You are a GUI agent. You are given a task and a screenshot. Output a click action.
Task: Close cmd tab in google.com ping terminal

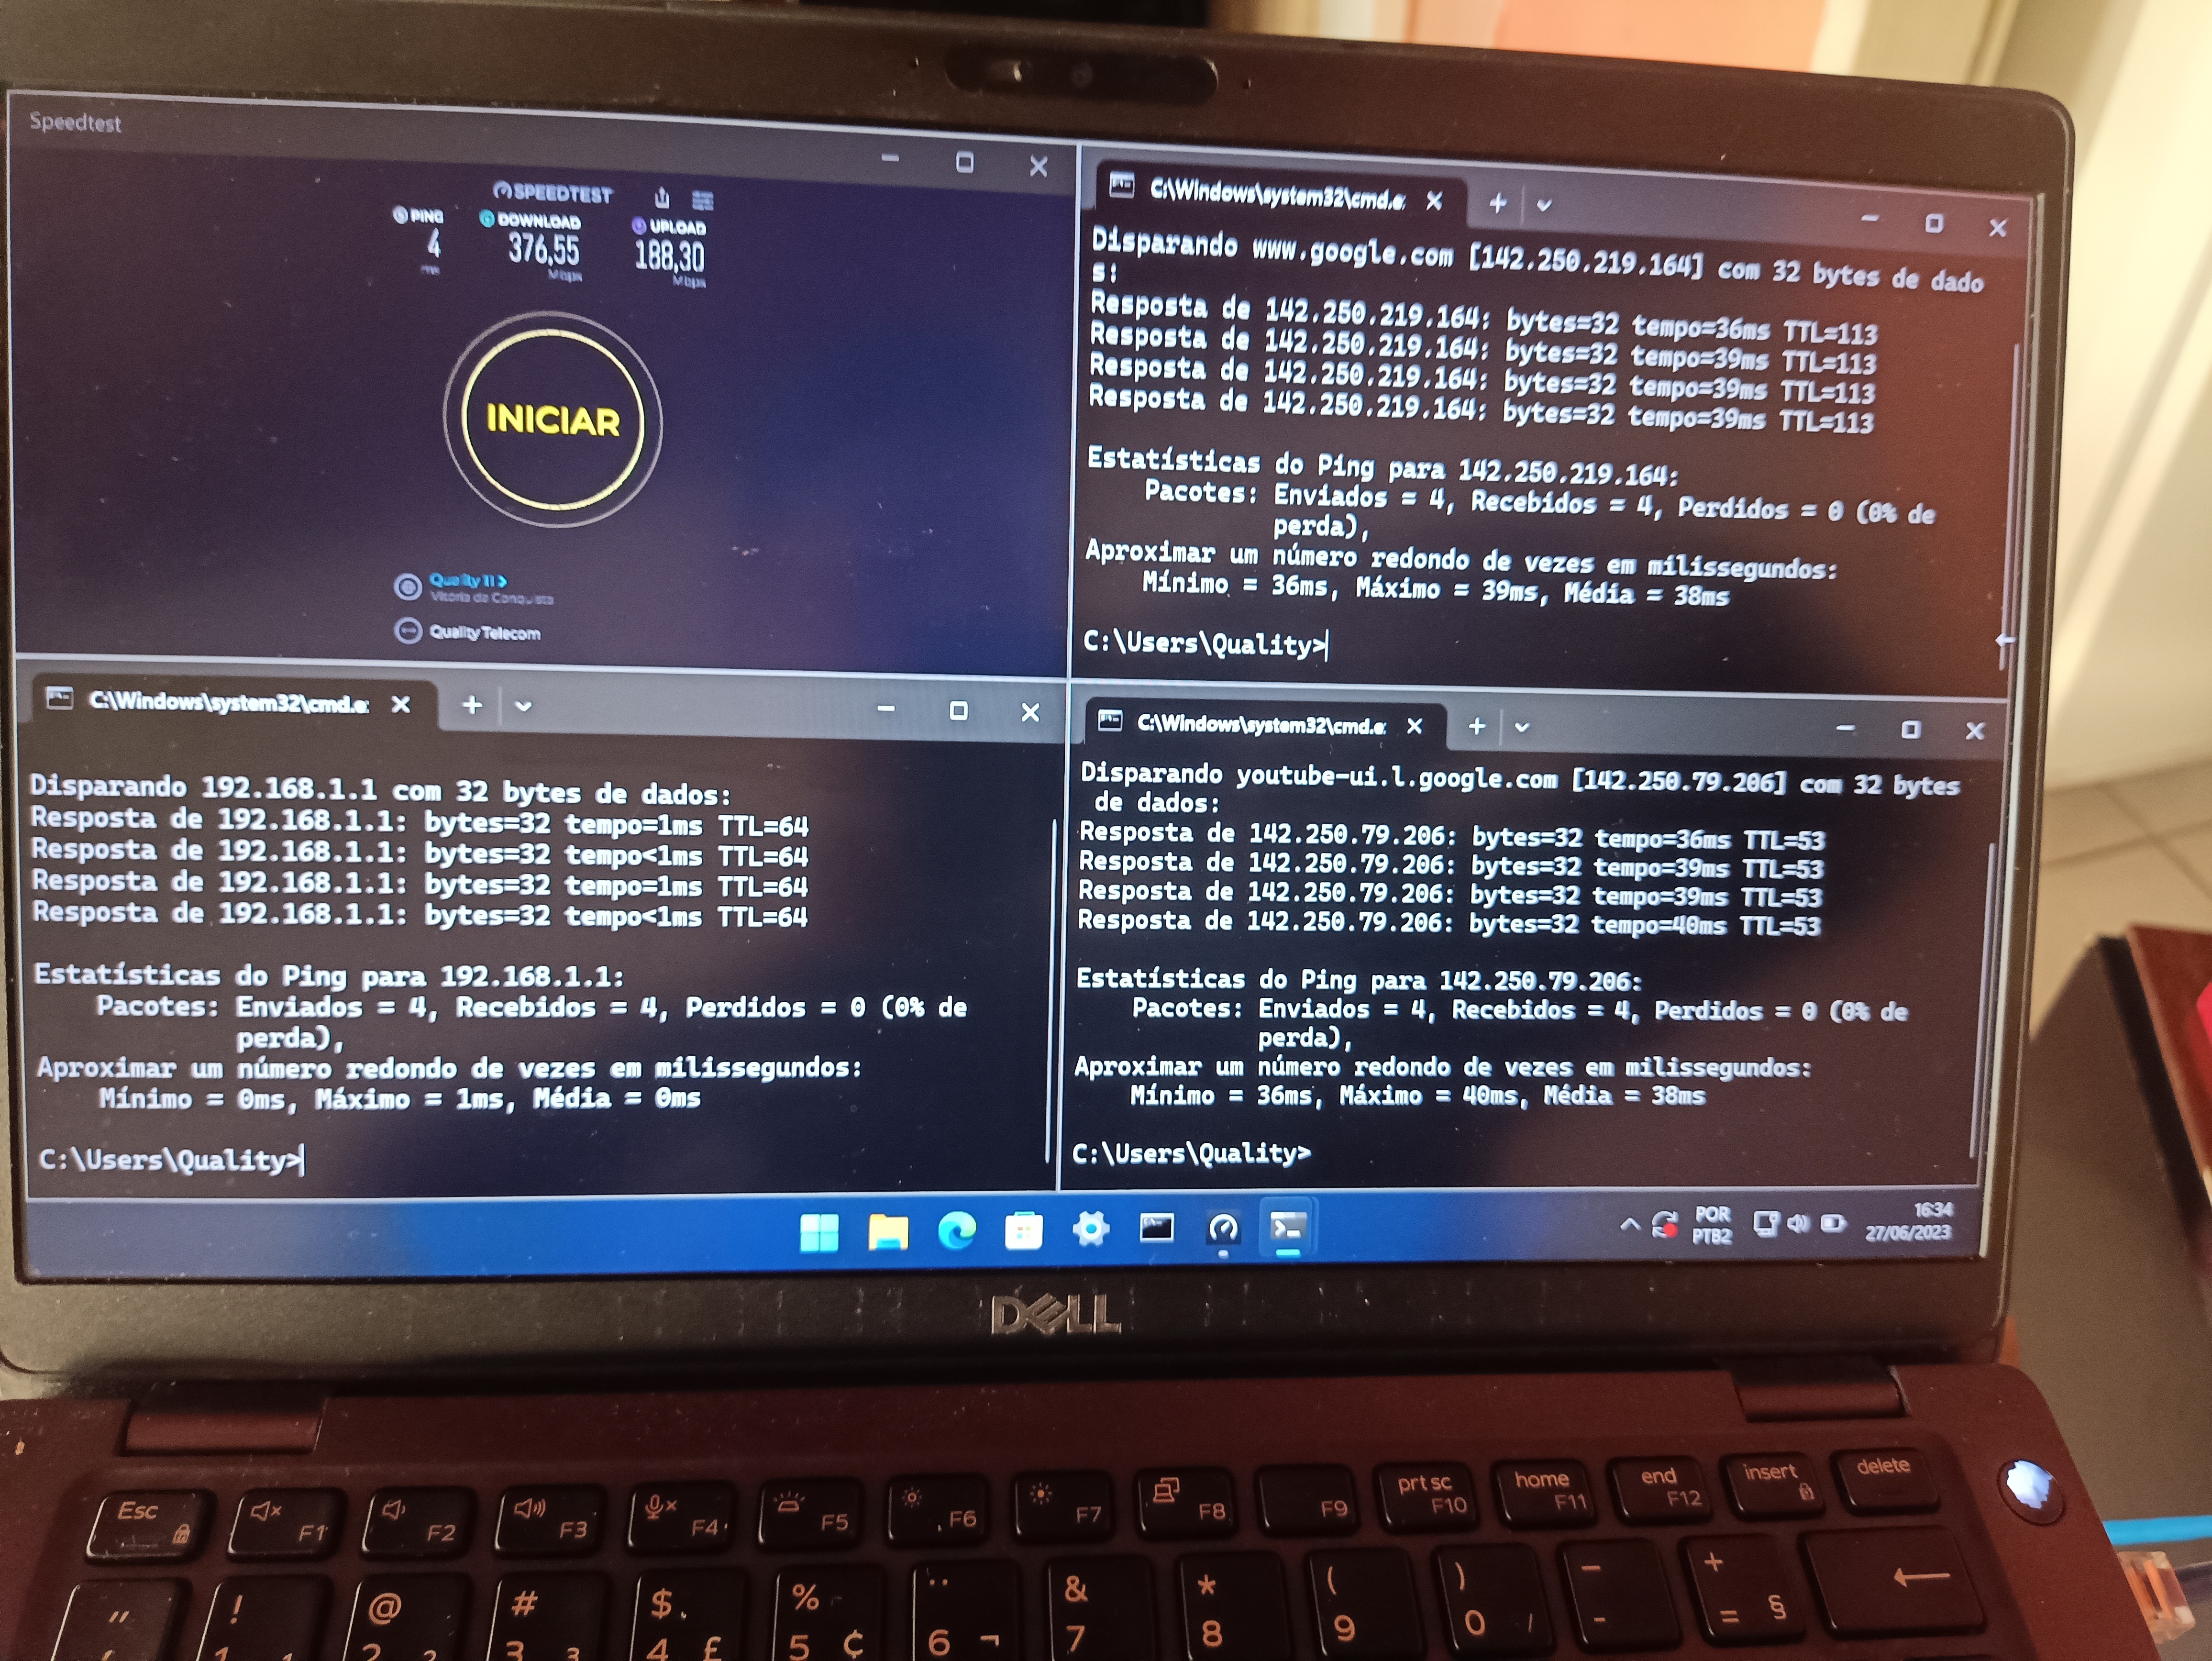pos(1434,201)
